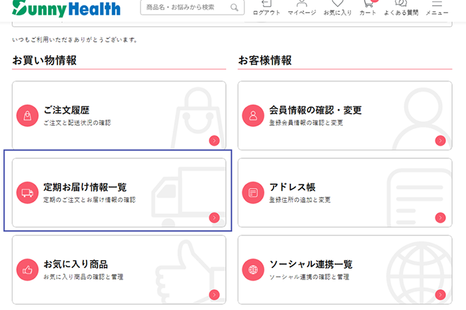Click the 定期お届け情報一覧 truck icon
This screenshot has height=310, width=466.
tap(27, 192)
